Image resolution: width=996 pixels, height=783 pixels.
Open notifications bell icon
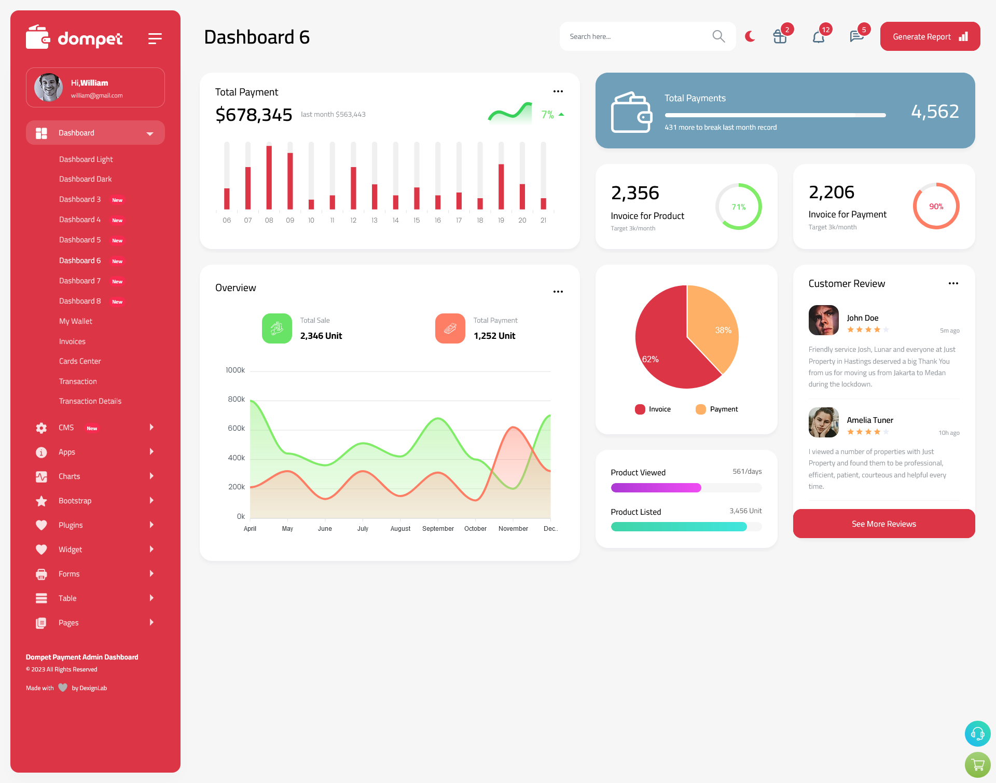point(818,36)
